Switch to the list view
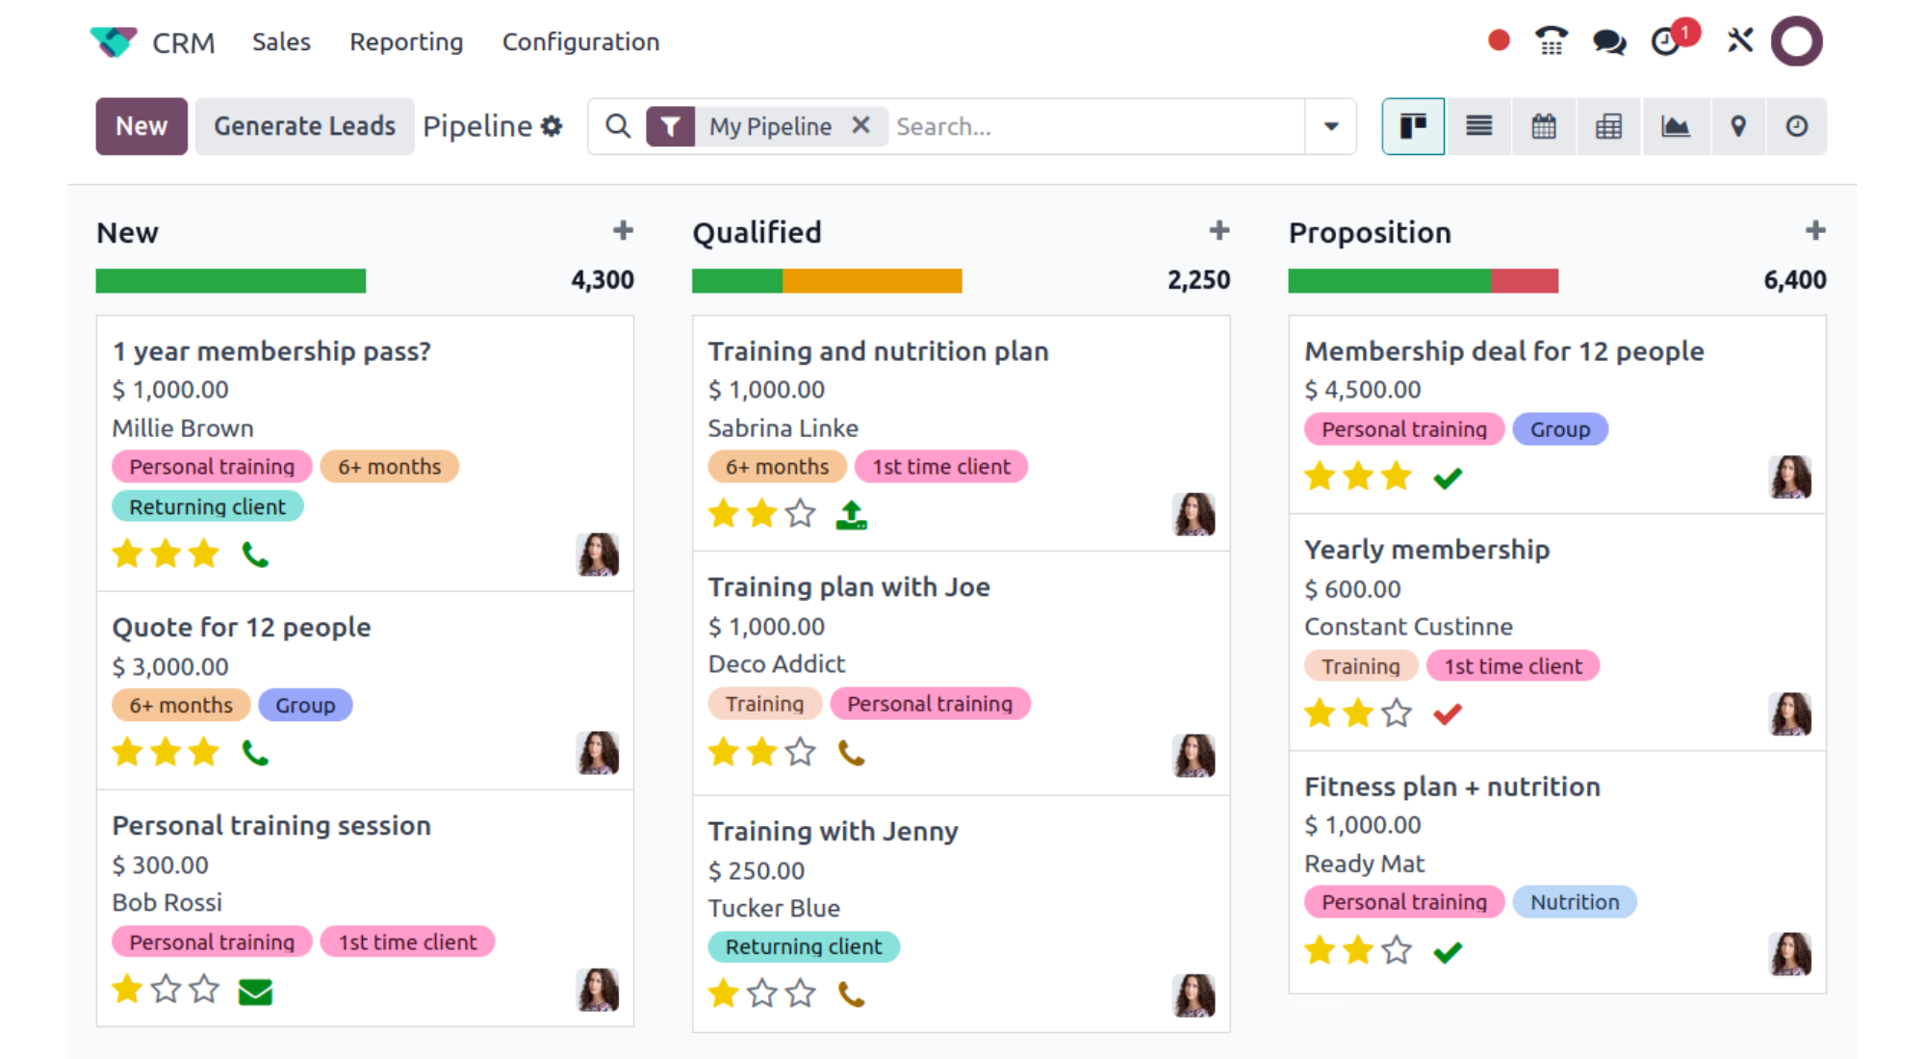 [1479, 126]
